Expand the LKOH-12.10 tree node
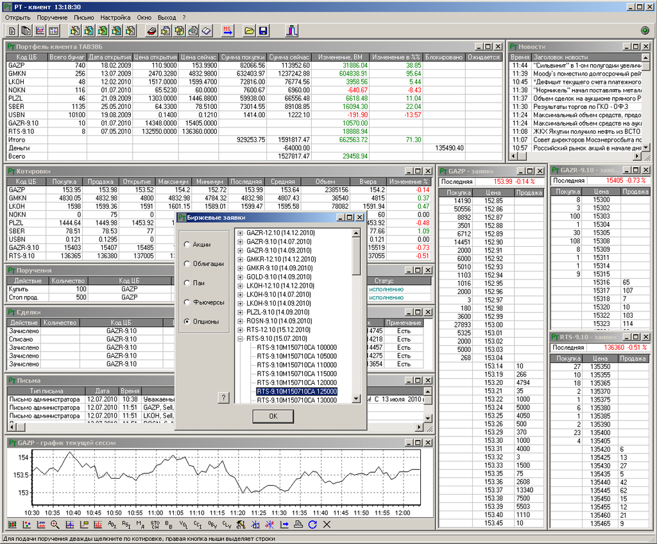 coord(241,286)
